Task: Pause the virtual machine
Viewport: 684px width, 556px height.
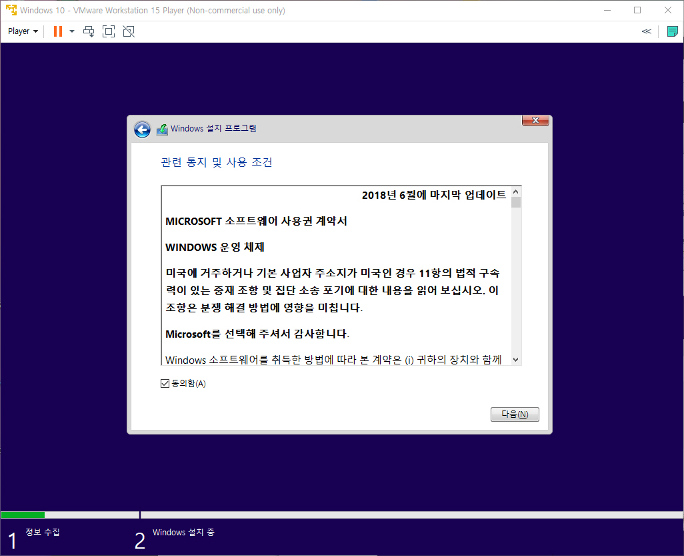Action: pyautogui.click(x=57, y=31)
